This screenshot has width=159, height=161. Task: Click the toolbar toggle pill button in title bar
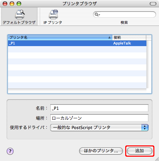tap(153, 4)
